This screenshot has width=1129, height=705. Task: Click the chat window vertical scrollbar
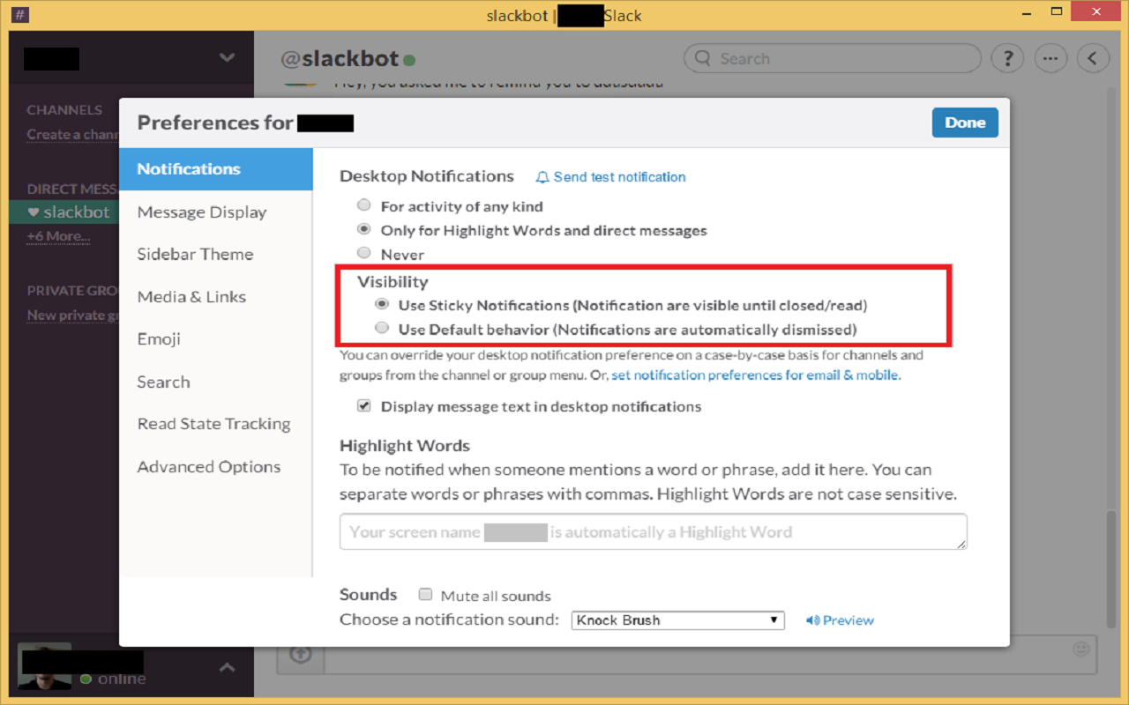(x=1113, y=571)
